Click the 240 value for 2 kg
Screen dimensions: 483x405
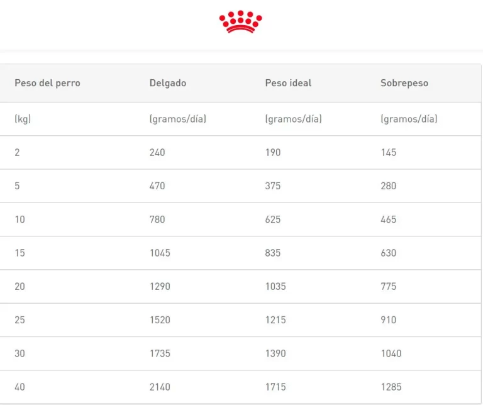pos(157,152)
